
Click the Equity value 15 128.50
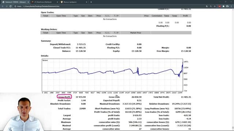(x=136, y=51)
